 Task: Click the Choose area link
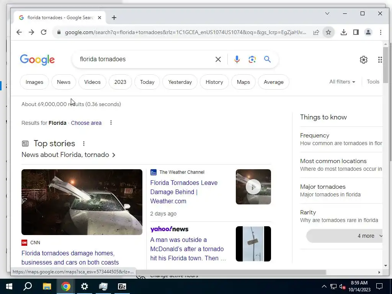point(86,123)
